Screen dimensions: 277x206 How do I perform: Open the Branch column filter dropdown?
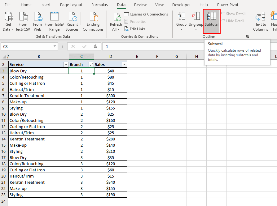91,65
